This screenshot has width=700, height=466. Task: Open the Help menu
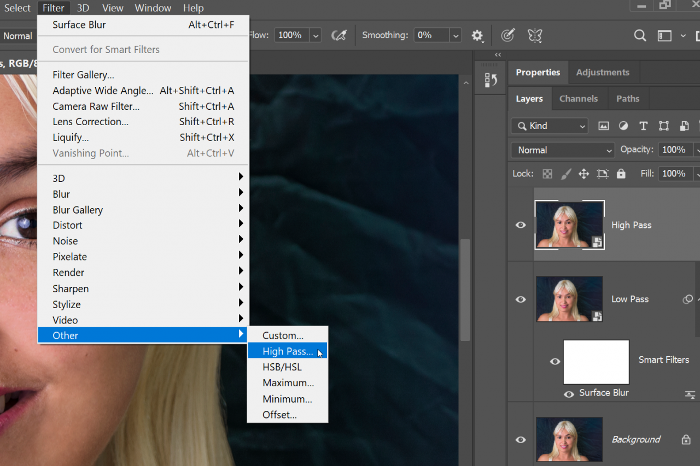point(193,8)
